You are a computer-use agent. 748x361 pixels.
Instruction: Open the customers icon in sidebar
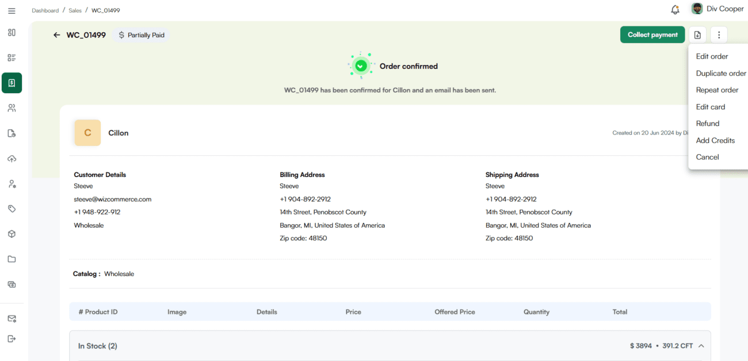12,108
